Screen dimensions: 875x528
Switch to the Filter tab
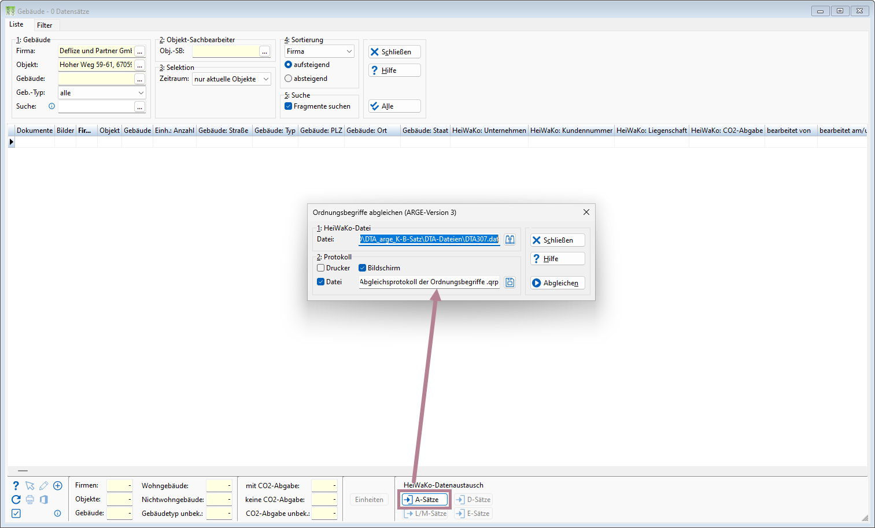[45, 25]
